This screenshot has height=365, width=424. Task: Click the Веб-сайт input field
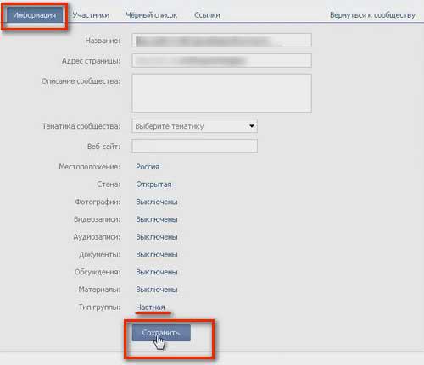(194, 147)
